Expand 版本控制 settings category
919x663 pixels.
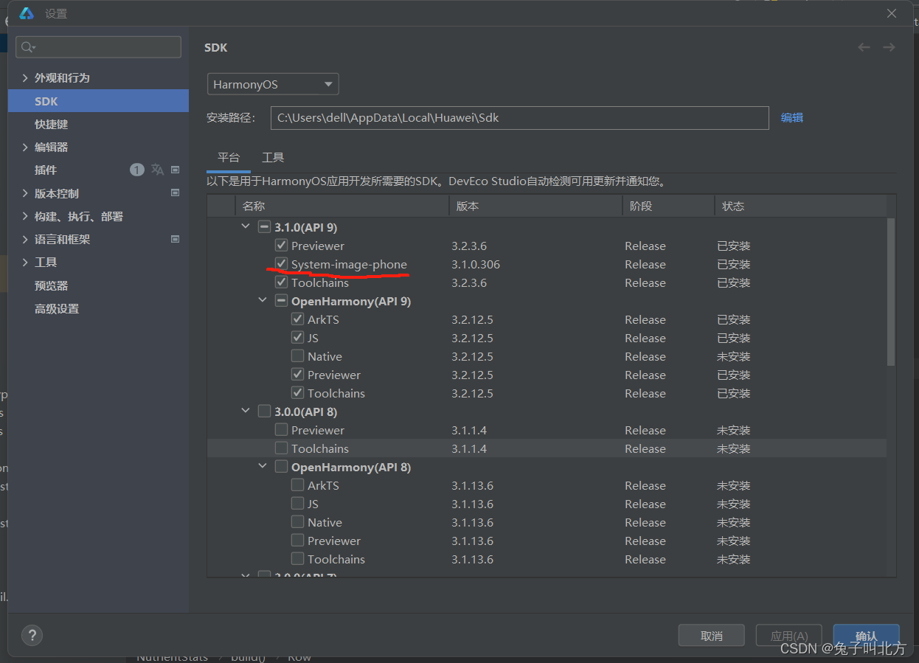[25, 193]
